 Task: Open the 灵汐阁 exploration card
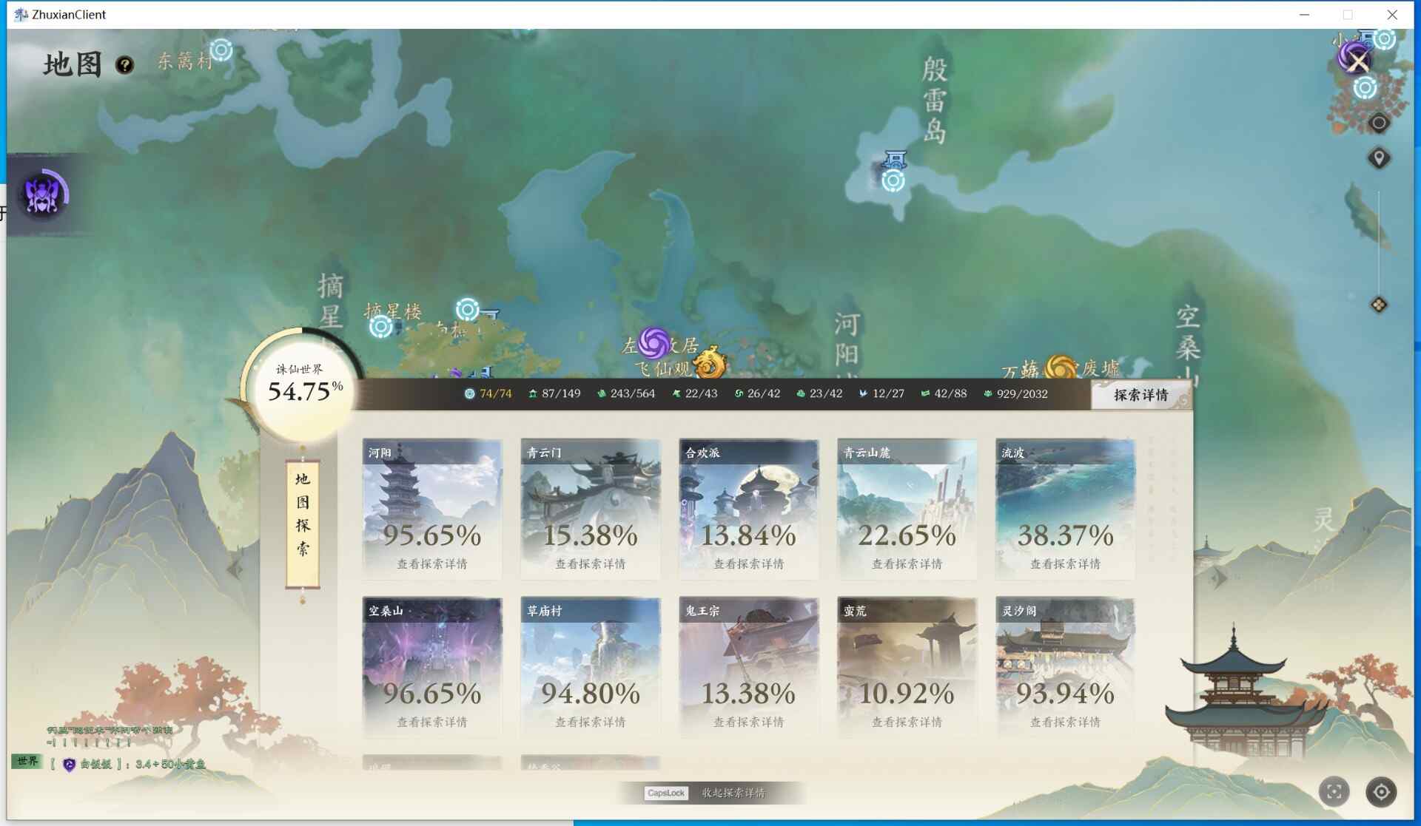pyautogui.click(x=1066, y=667)
